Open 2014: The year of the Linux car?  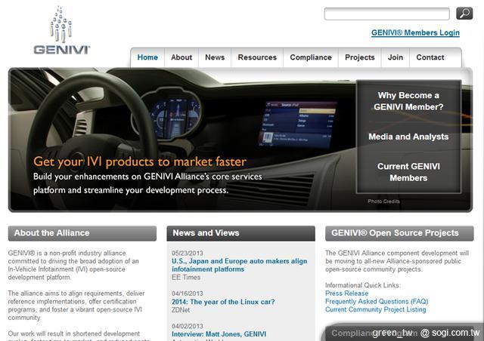tap(223, 302)
